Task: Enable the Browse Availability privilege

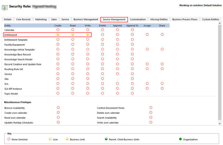Action: (58, 108)
